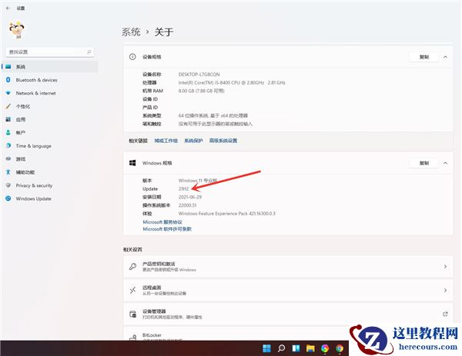Screen dimensions: 462x356
Task: Click the System breadcrumb (系统) in the header
Action: coord(131,32)
